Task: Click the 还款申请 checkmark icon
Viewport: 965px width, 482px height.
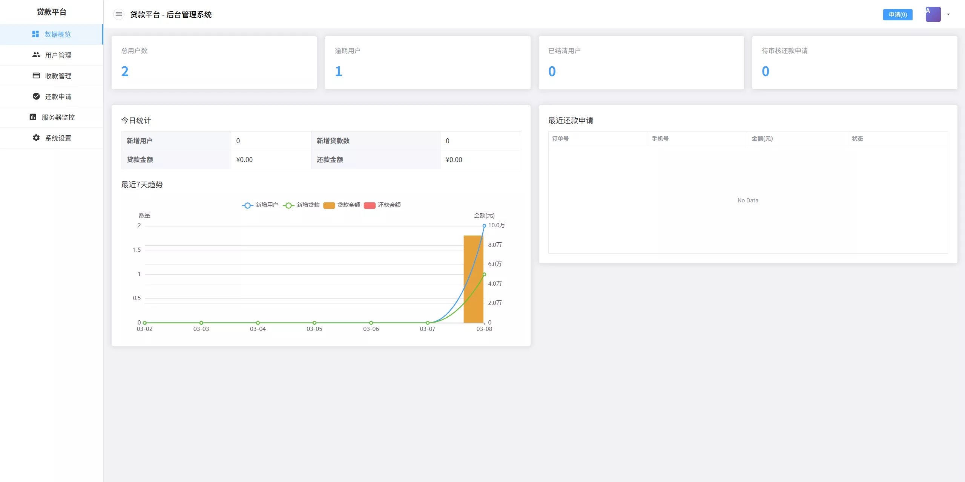Action: coord(36,96)
